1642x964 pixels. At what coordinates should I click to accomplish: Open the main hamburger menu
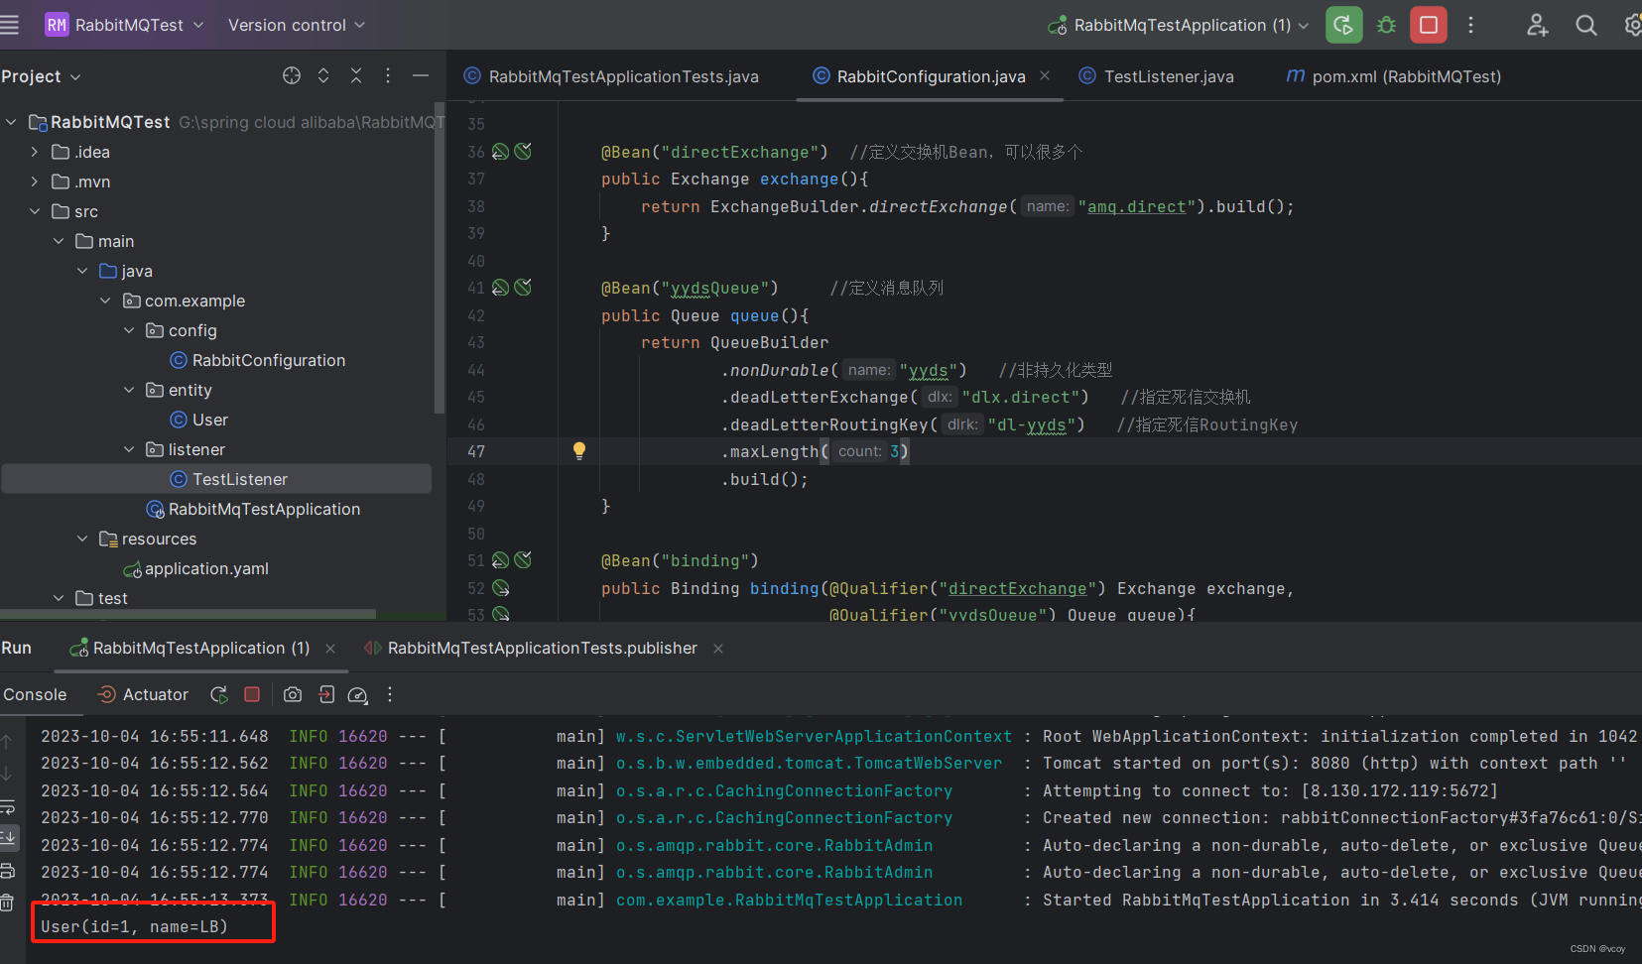click(x=9, y=25)
